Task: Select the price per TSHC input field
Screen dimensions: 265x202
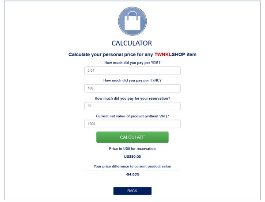Action: pos(132,88)
